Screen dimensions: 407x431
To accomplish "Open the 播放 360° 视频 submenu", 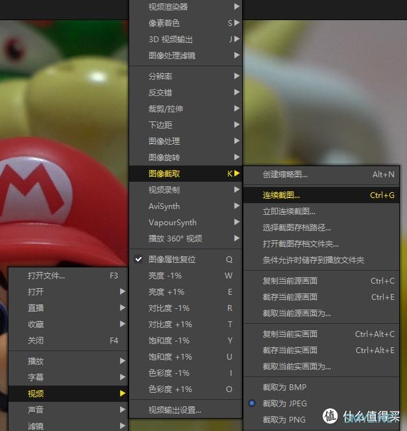I will pos(175,238).
